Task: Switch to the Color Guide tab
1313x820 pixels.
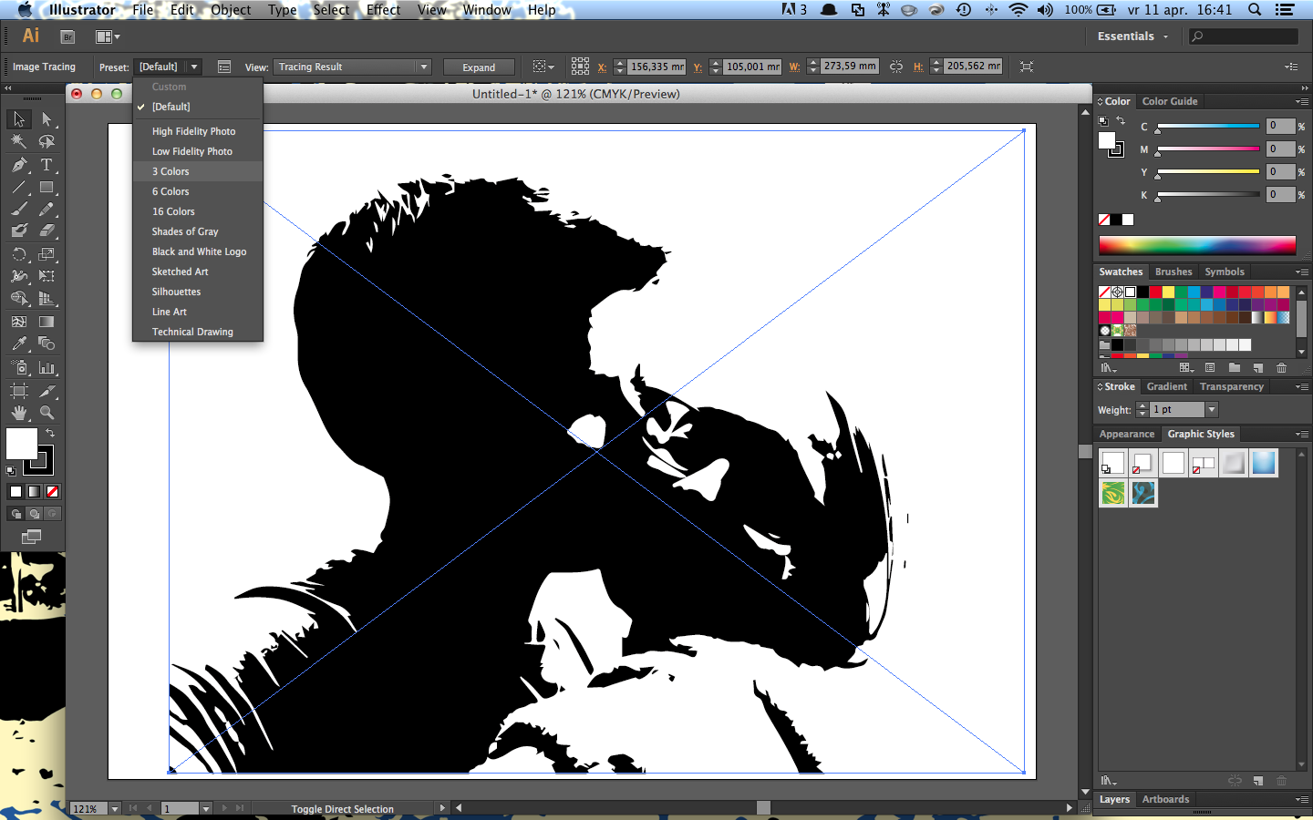Action: click(x=1170, y=101)
